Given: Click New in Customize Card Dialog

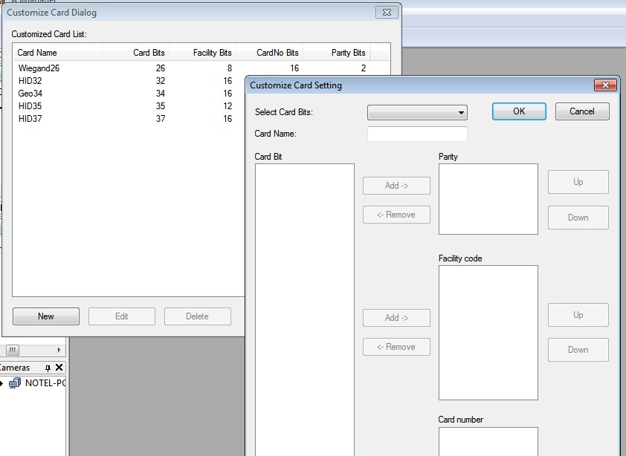Looking at the screenshot, I should [x=46, y=316].
